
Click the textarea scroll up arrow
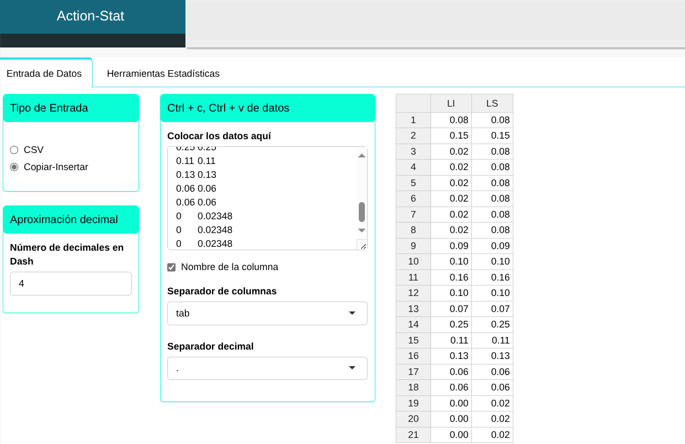click(x=362, y=156)
